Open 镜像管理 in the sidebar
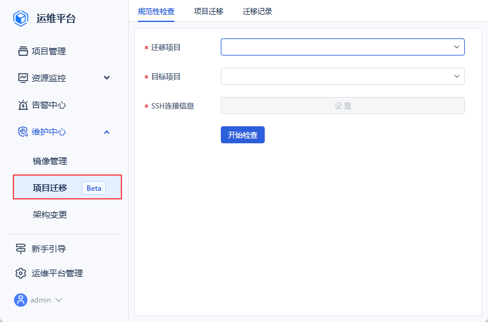This screenshot has height=322, width=488. click(x=50, y=161)
